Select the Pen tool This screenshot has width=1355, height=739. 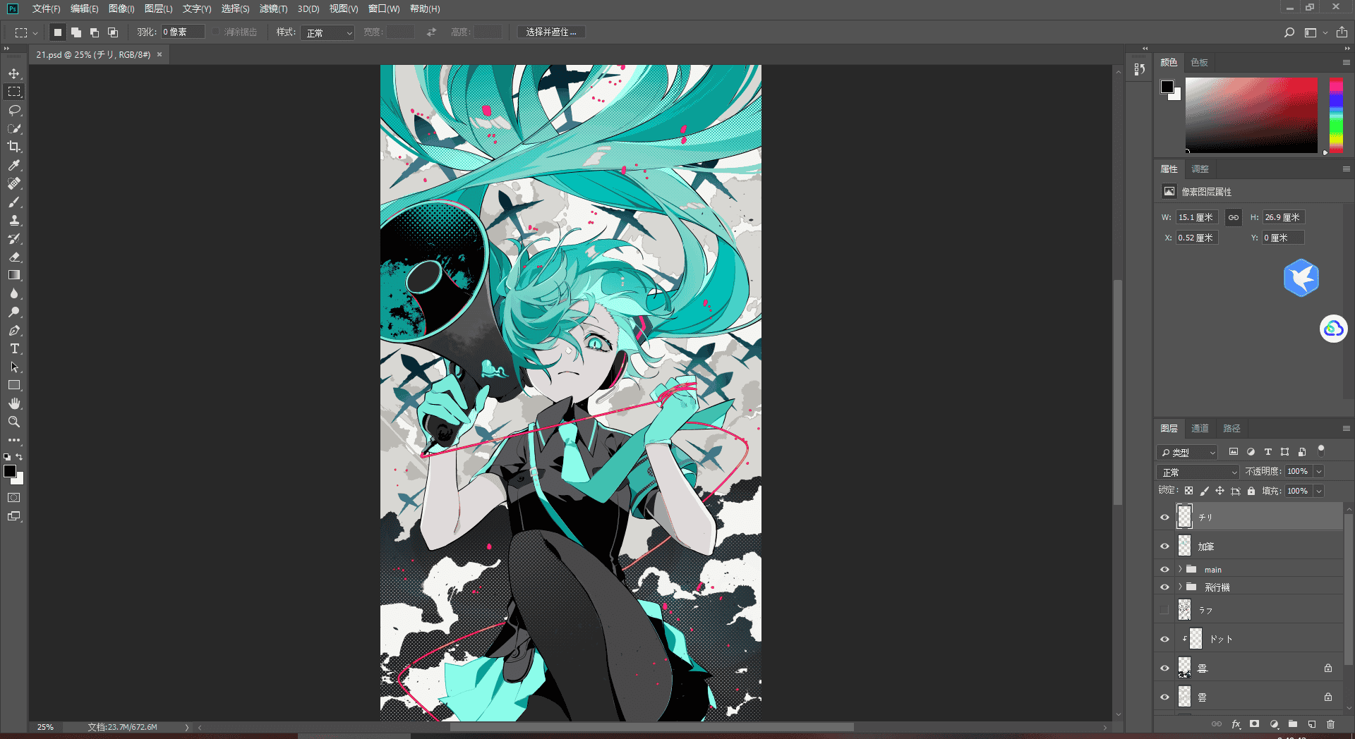point(14,330)
